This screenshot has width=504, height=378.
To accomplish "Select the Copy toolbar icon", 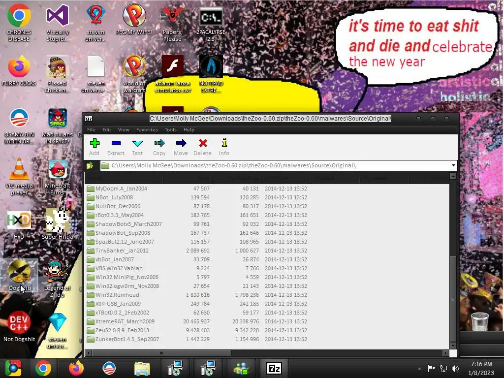I will [x=159, y=147].
